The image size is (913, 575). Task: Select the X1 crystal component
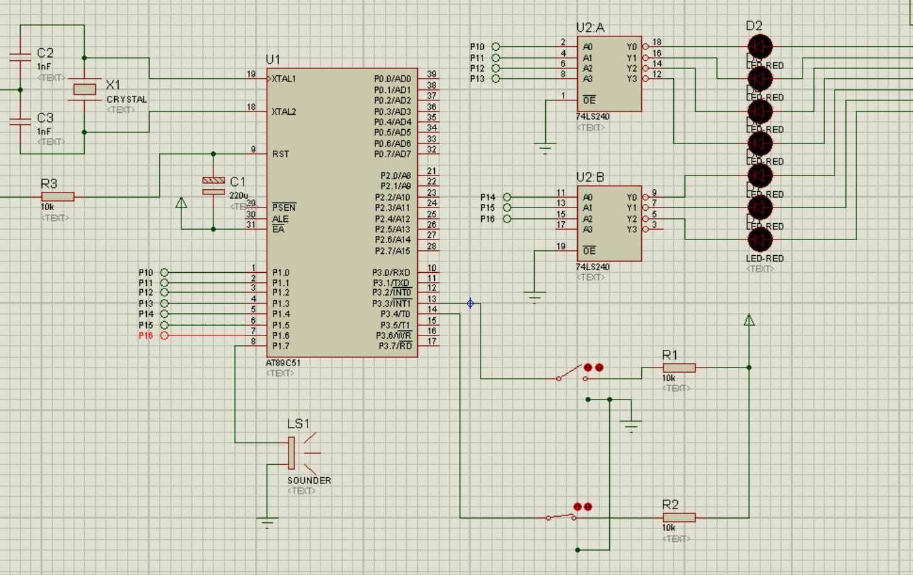(x=85, y=90)
